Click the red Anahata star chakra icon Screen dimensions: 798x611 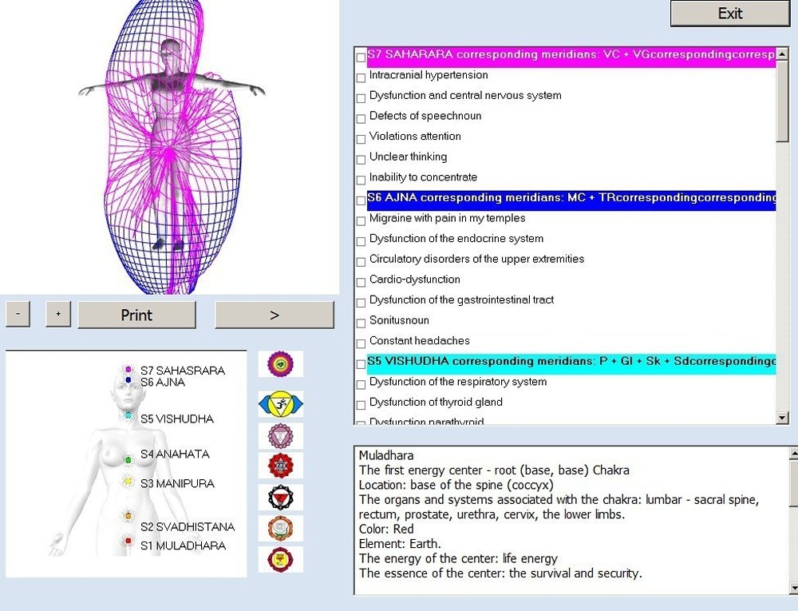281,466
